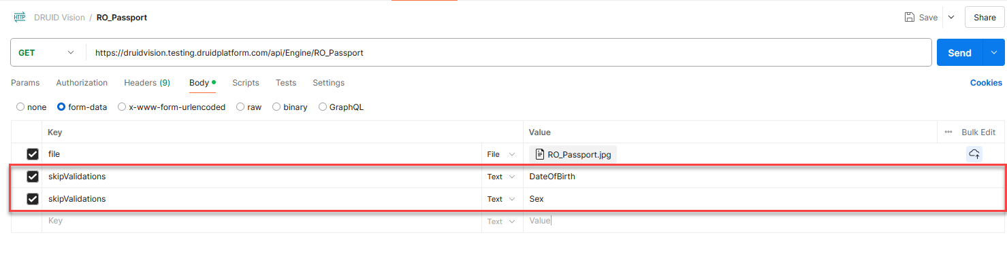Open the Authorization tab
Screen dimensions: 1007x254
(82, 83)
